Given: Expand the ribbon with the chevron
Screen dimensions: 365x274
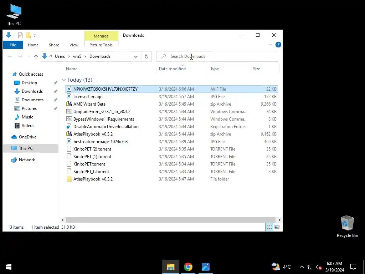Looking at the screenshot, I should [x=270, y=45].
